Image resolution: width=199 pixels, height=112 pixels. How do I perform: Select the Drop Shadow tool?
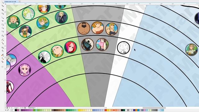[2, 47]
